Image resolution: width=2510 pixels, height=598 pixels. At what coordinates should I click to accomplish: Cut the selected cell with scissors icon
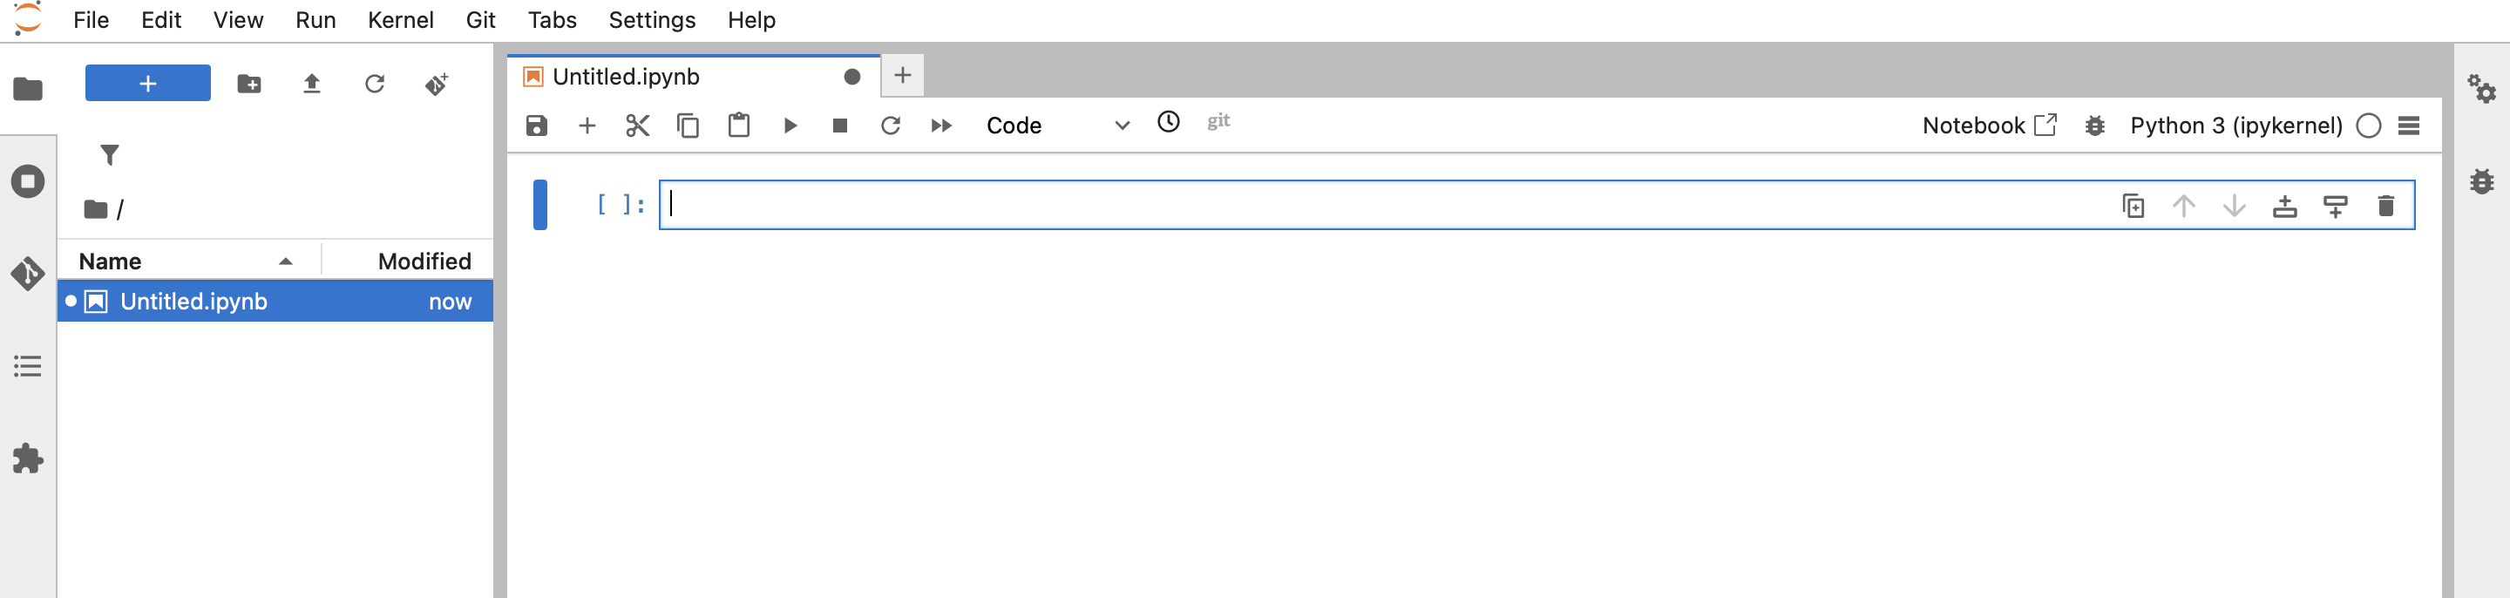(637, 126)
